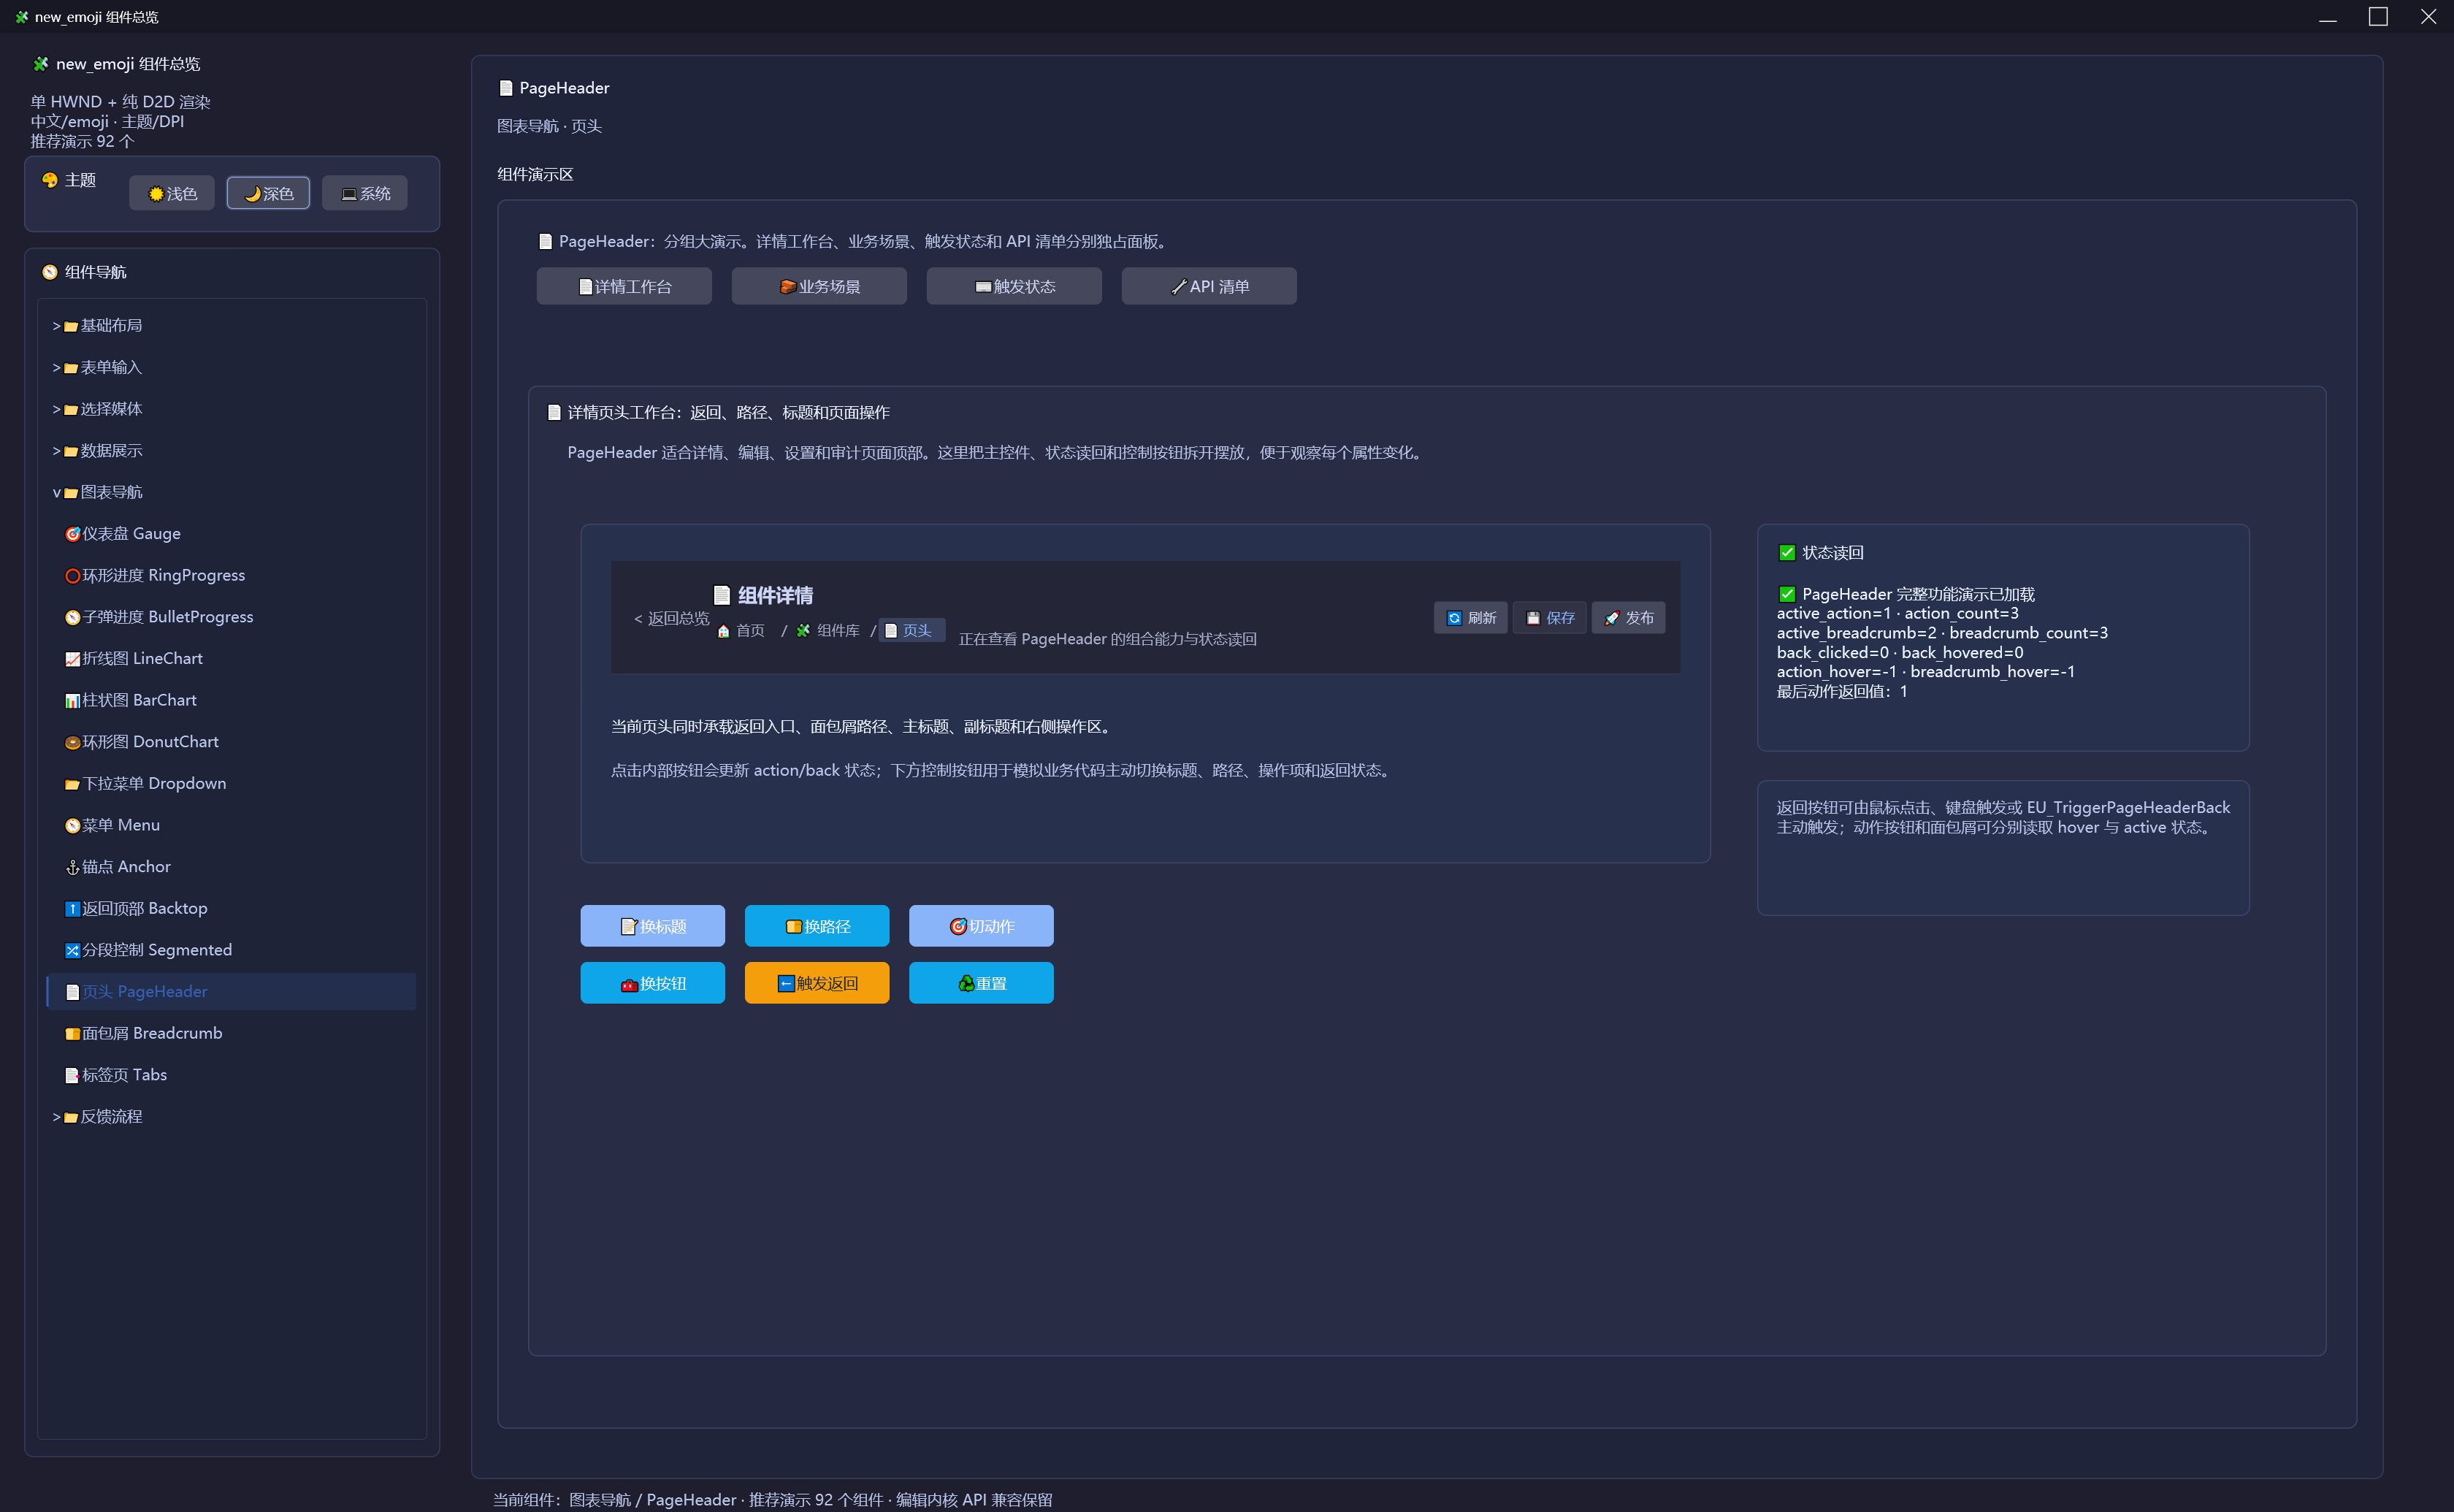Click the floppy disk icon on 保存
Screen dimensions: 2454x1512
[1533, 619]
